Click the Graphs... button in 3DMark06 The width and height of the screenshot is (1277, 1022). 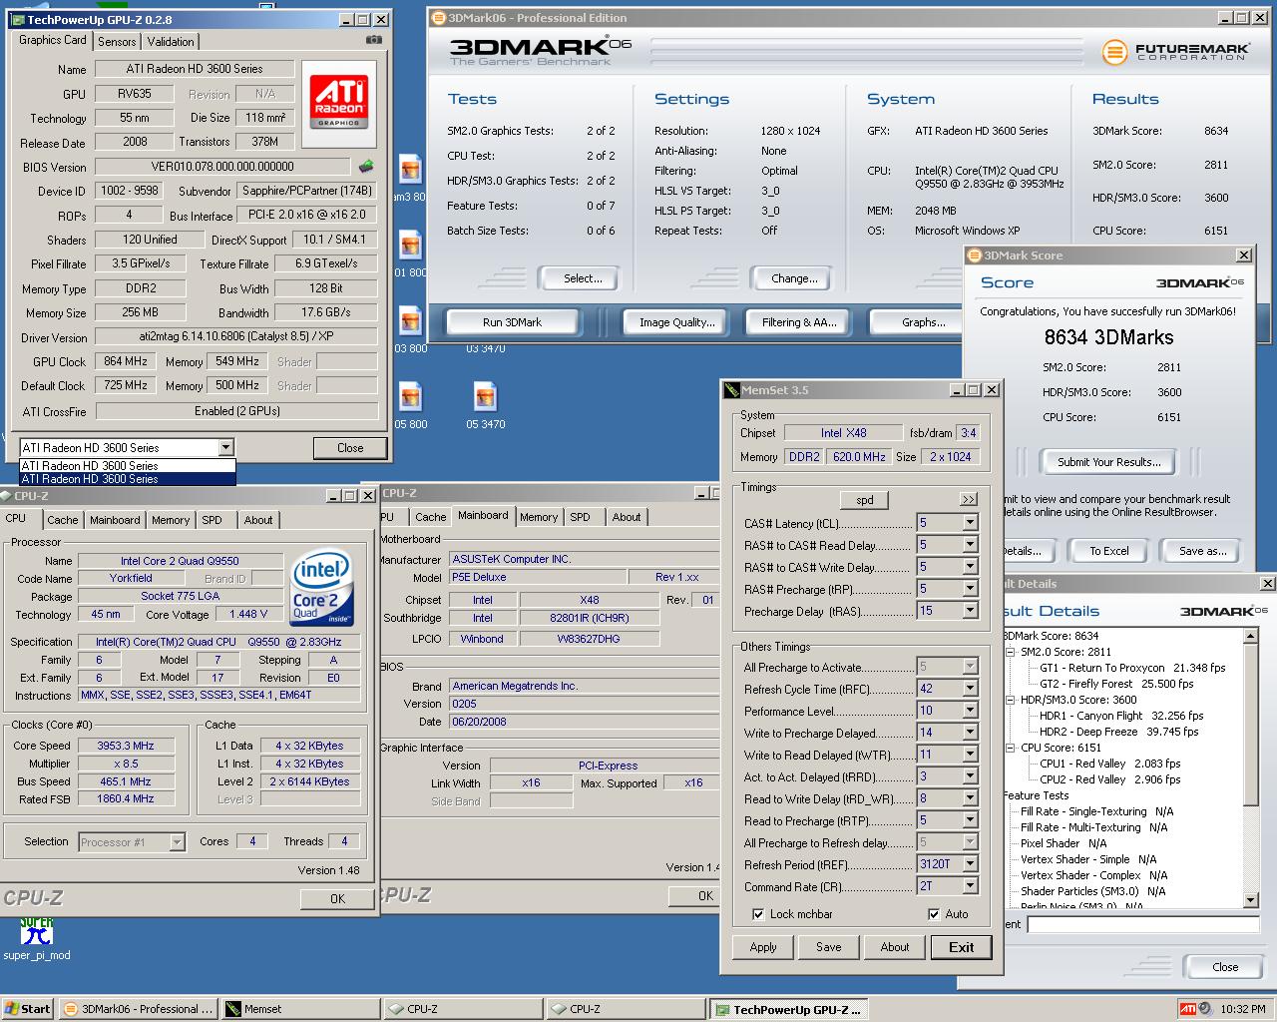pyautogui.click(x=918, y=322)
